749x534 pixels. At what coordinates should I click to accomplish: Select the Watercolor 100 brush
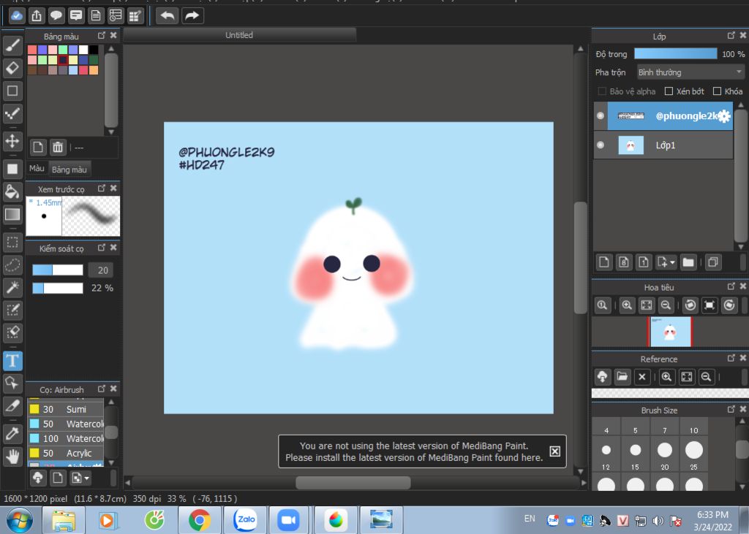(x=65, y=438)
